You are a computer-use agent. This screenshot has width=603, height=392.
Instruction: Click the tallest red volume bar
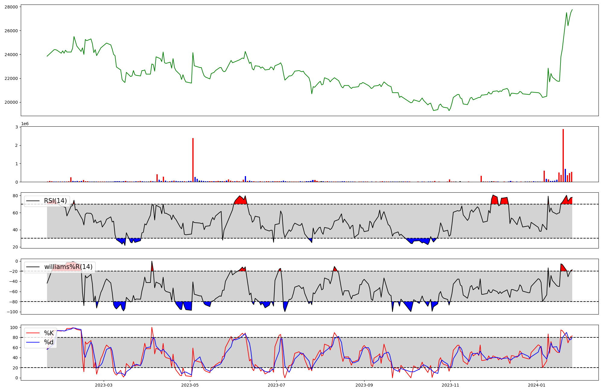563,155
